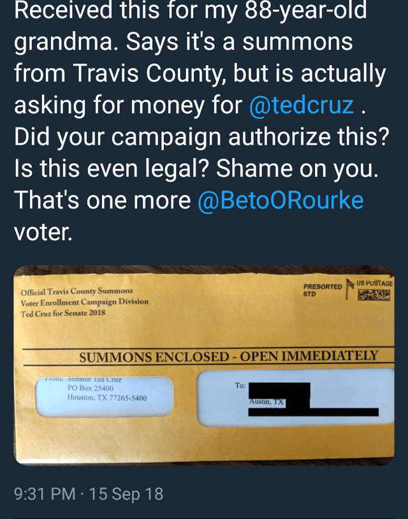Click the US Postage stamp mark
This screenshot has height=519, width=408.
tap(374, 282)
